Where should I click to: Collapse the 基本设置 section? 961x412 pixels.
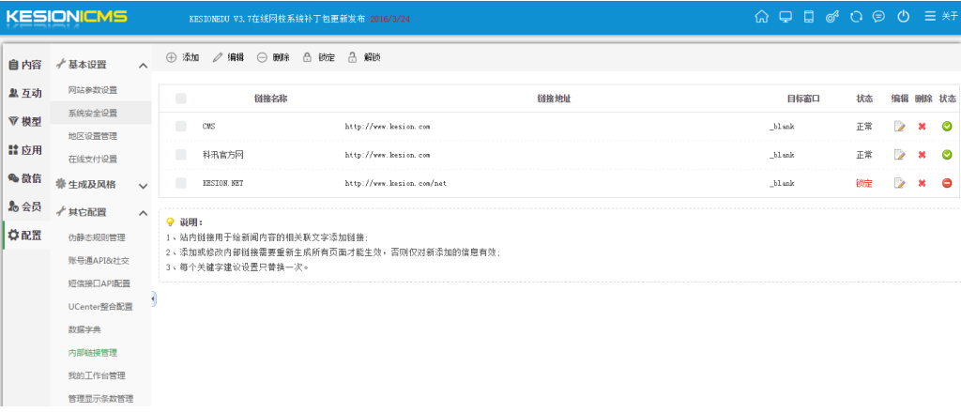point(143,66)
